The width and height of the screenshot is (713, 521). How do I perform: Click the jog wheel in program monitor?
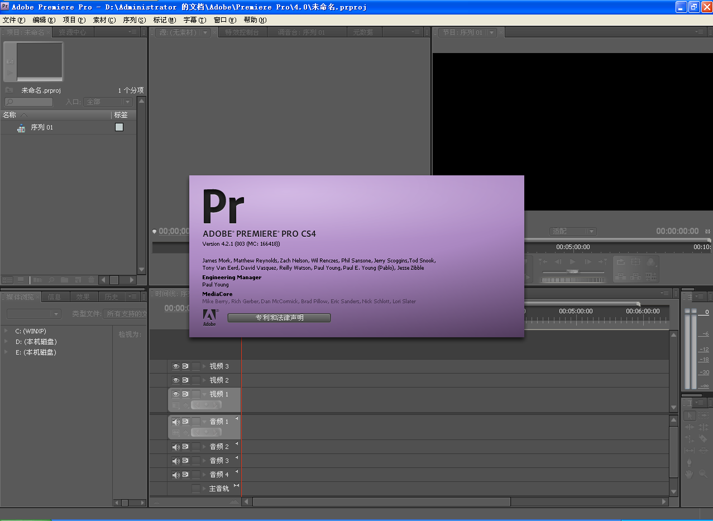[x=573, y=280]
